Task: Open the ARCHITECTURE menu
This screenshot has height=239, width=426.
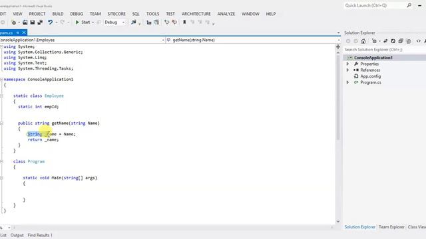Action: click(x=196, y=14)
